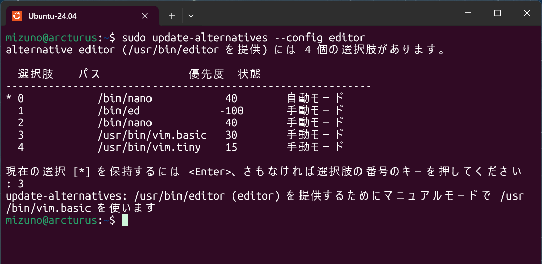Open a new tab with the plus button

click(172, 16)
